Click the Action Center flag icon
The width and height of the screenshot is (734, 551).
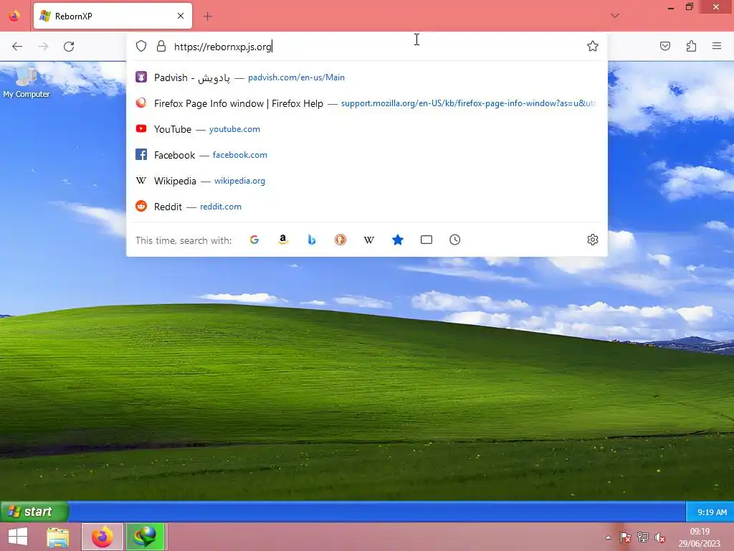point(625,537)
